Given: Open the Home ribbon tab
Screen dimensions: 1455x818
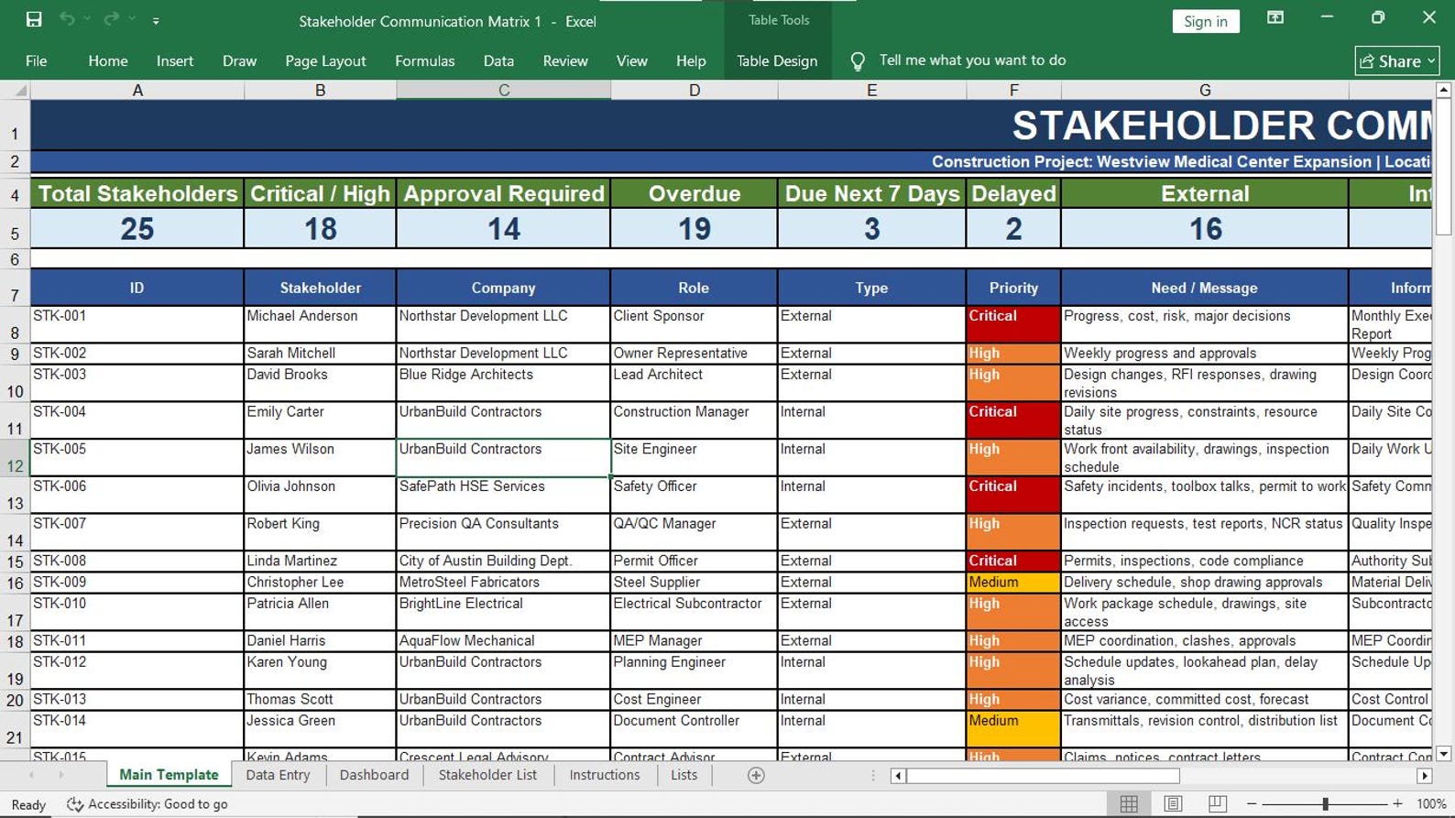Looking at the screenshot, I should click(108, 60).
